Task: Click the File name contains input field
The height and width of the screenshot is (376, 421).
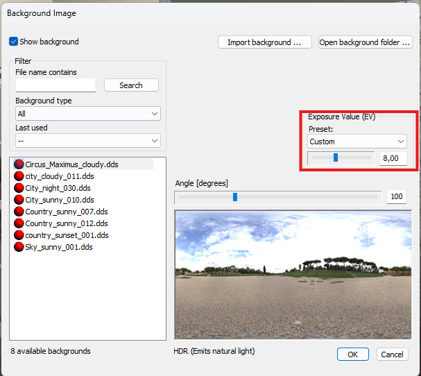Action: pos(55,85)
